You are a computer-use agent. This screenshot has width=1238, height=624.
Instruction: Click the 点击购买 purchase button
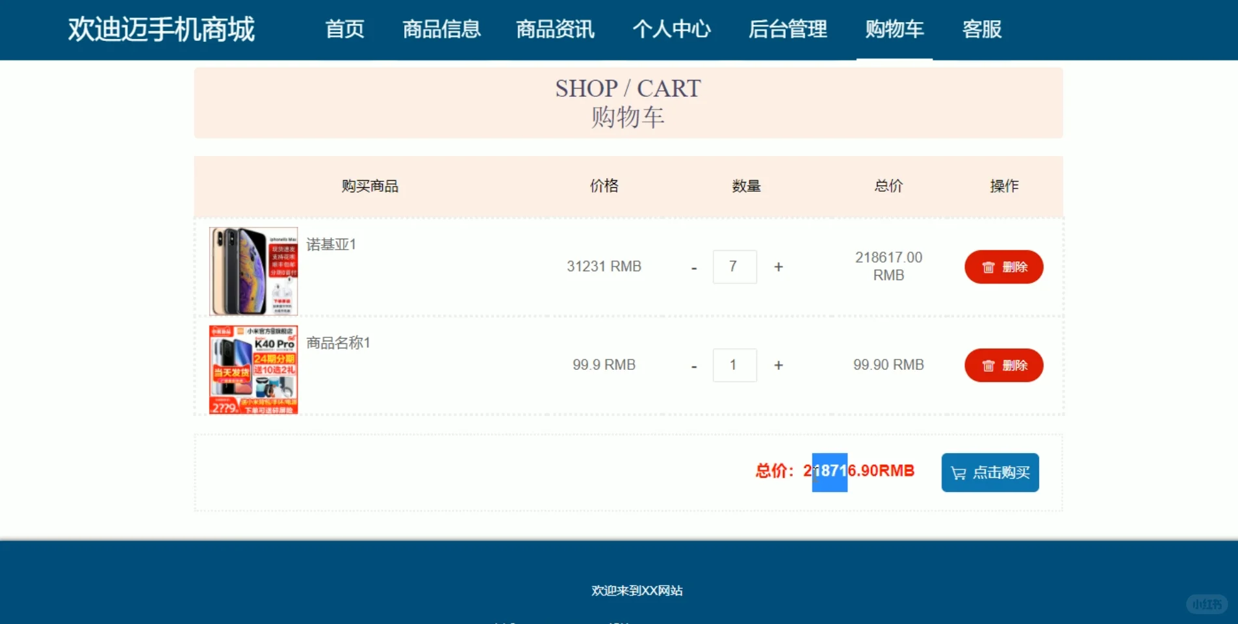(989, 473)
